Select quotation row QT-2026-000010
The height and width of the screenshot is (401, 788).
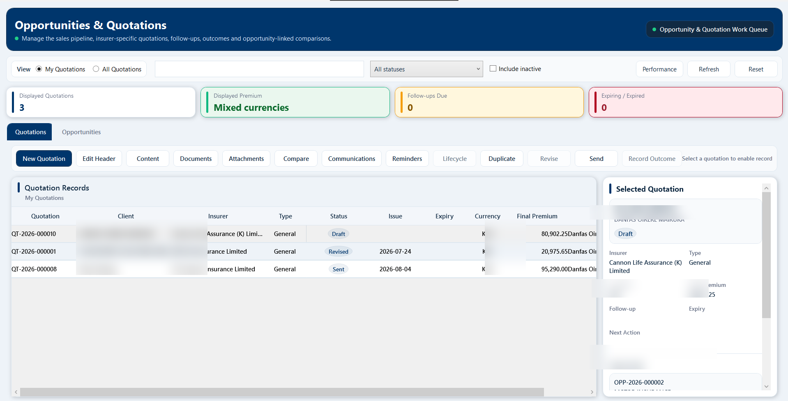click(x=304, y=234)
